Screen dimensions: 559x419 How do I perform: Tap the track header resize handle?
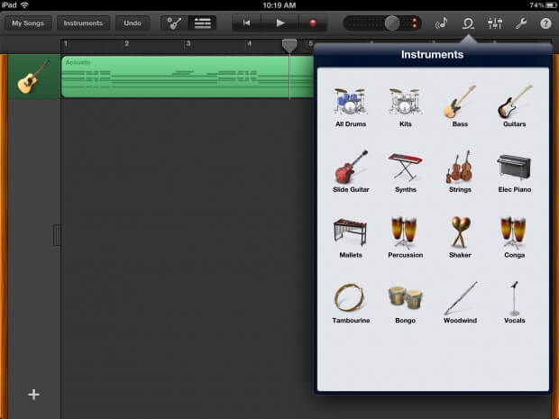[x=57, y=235]
